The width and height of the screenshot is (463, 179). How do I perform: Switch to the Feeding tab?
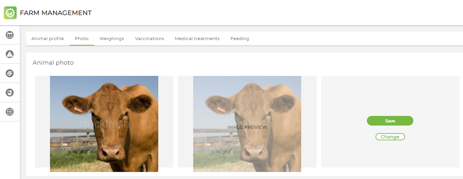click(240, 38)
